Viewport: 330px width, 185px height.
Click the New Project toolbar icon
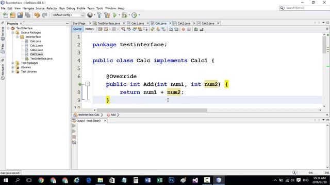coord(12,15)
